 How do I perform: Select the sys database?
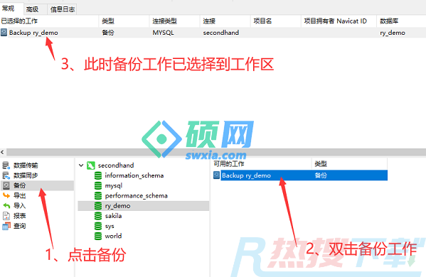110,227
